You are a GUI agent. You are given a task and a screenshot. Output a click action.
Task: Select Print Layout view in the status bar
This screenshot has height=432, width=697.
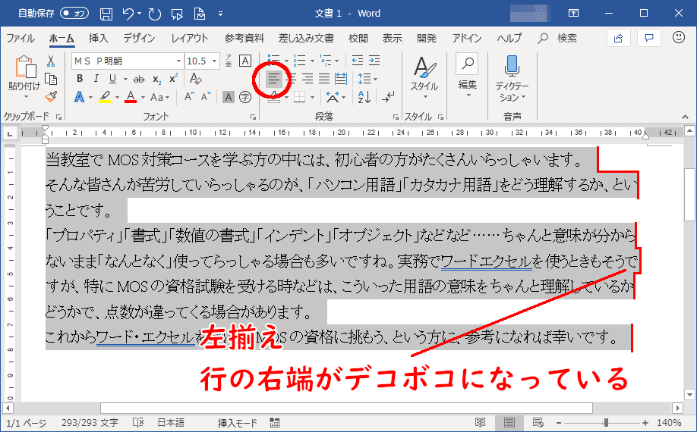click(509, 423)
